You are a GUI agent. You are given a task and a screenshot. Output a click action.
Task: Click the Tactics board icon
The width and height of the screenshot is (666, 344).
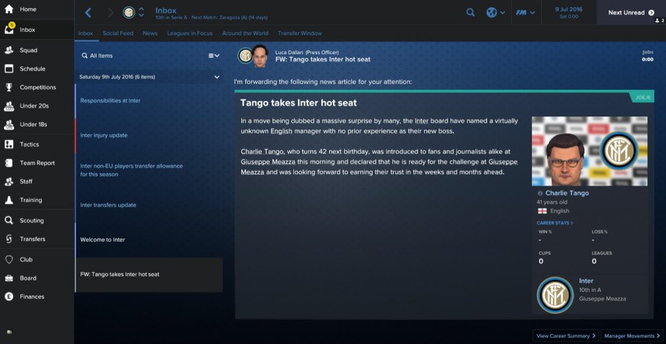(9, 144)
